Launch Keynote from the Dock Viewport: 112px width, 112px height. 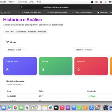click(74, 108)
